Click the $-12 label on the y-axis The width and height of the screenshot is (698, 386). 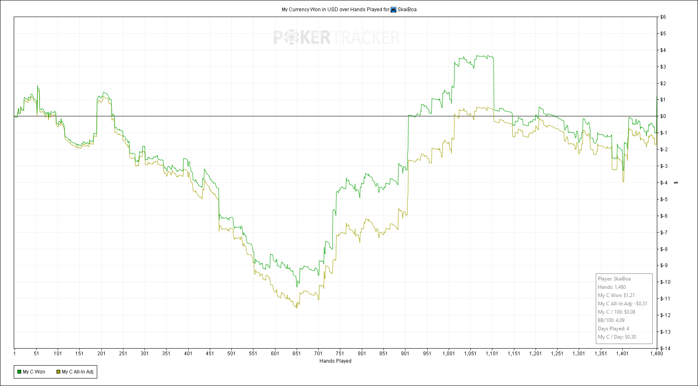pyautogui.click(x=665, y=315)
